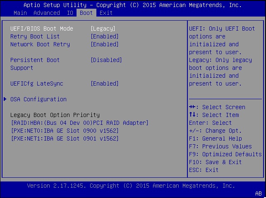Click the left-right arrows Select Screen icon
Viewport: 266px width, 198px height.
[x=192, y=107]
